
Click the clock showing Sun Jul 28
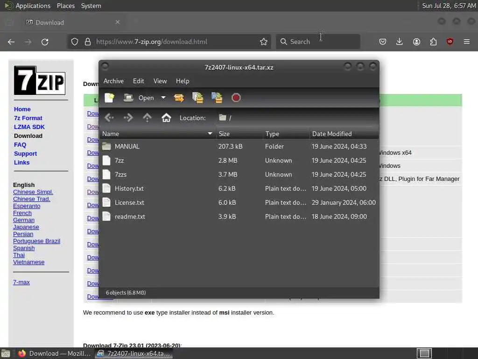pos(449,6)
